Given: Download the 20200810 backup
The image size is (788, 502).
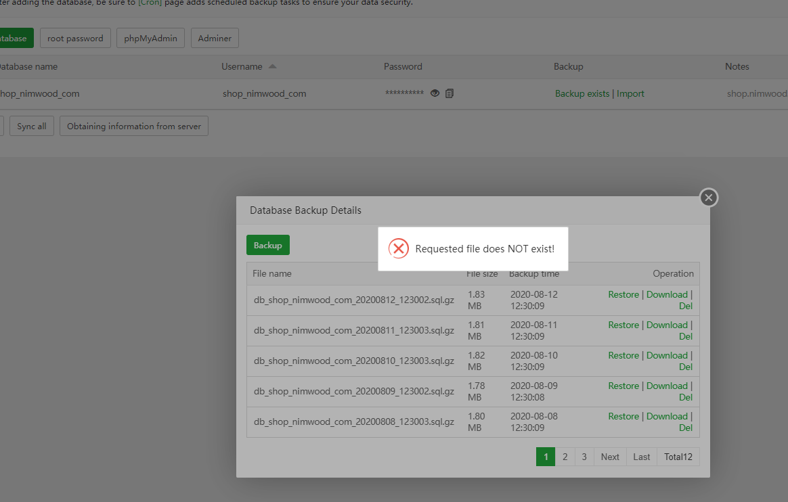Looking at the screenshot, I should pos(667,355).
